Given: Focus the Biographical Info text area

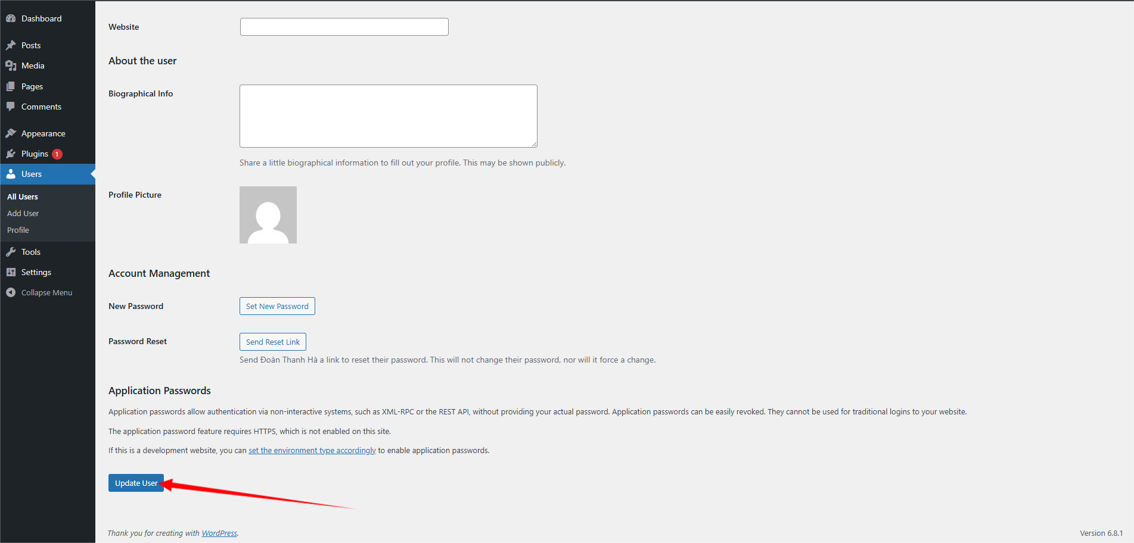Looking at the screenshot, I should pyautogui.click(x=388, y=116).
